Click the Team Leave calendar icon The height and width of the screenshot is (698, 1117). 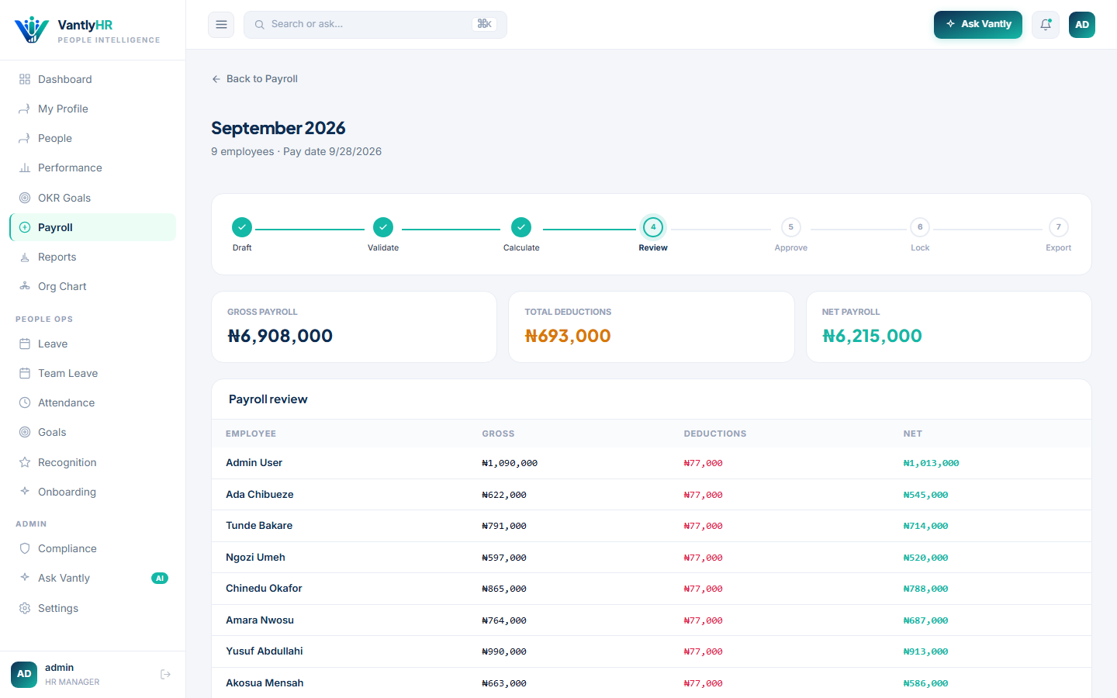[x=25, y=373]
